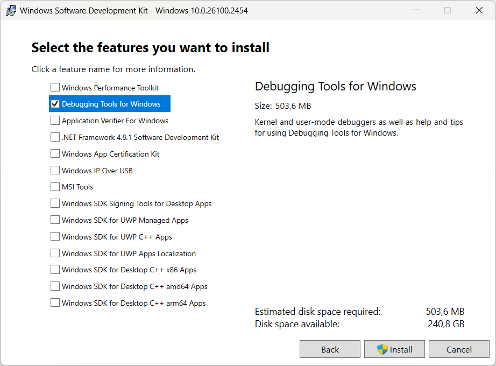The height and width of the screenshot is (366, 496).
Task: Click the UAC shield icon on the Install button
Action: (383, 349)
